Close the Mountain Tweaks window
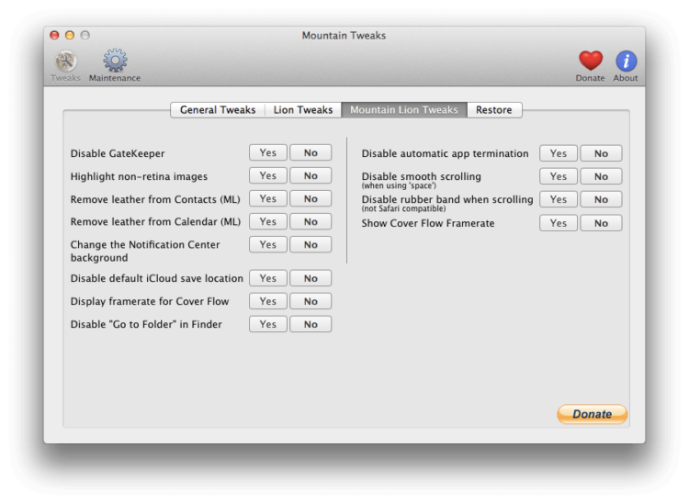Image resolution: width=689 pixels, height=504 pixels. coord(54,35)
